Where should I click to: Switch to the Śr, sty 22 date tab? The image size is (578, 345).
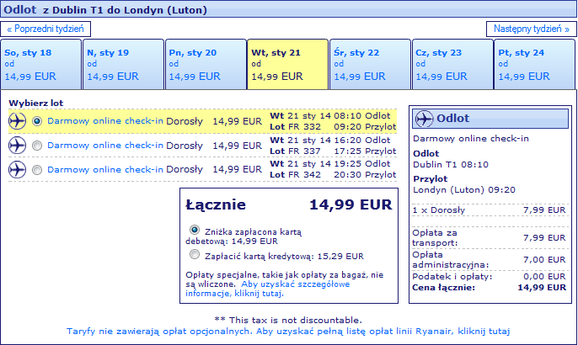(370, 65)
